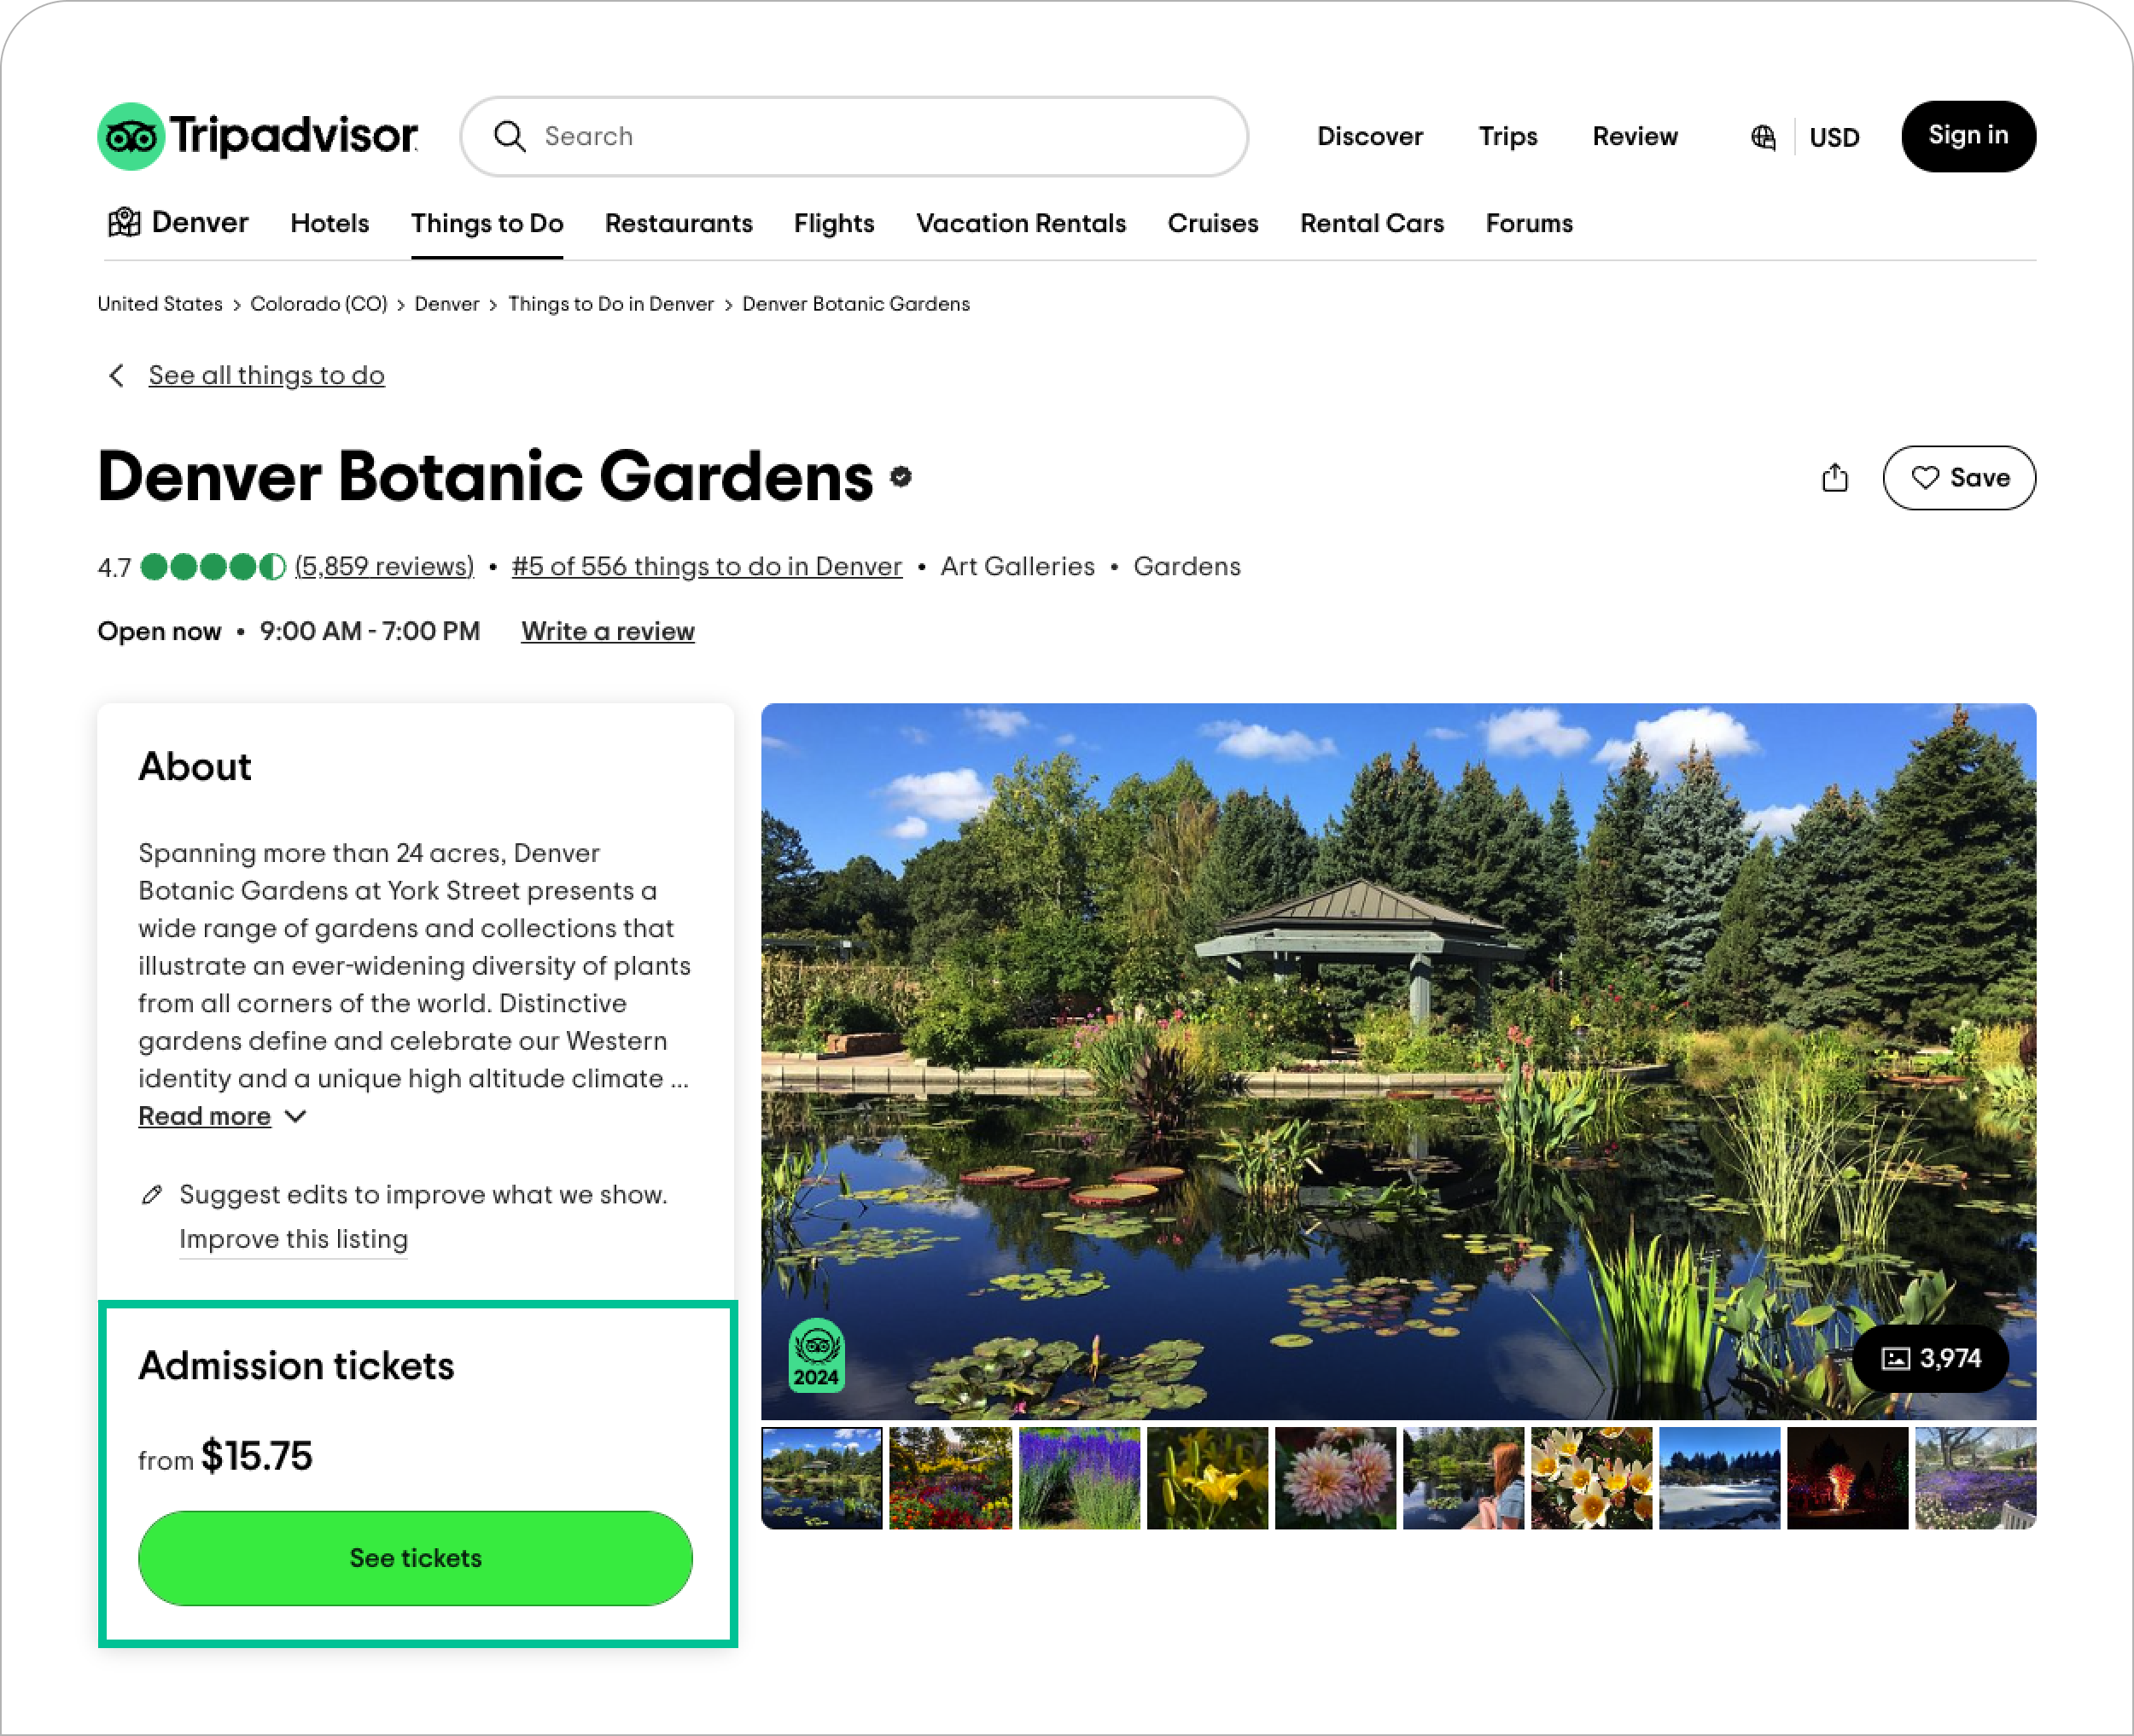Click the search magnifier icon

pyautogui.click(x=510, y=136)
